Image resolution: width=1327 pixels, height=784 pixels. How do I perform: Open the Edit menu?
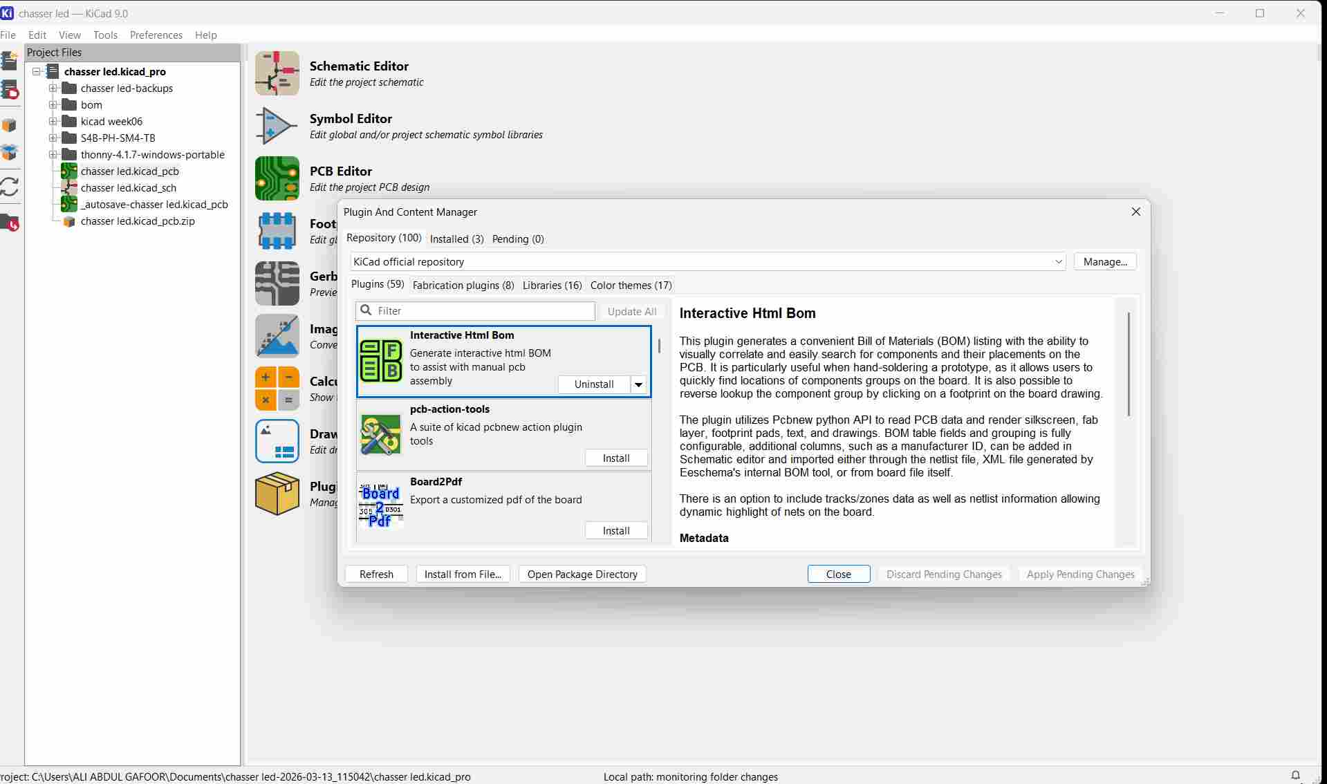[37, 35]
